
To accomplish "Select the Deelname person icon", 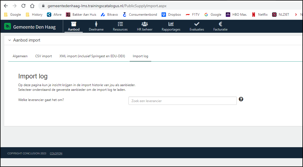I will pyautogui.click(x=96, y=24).
